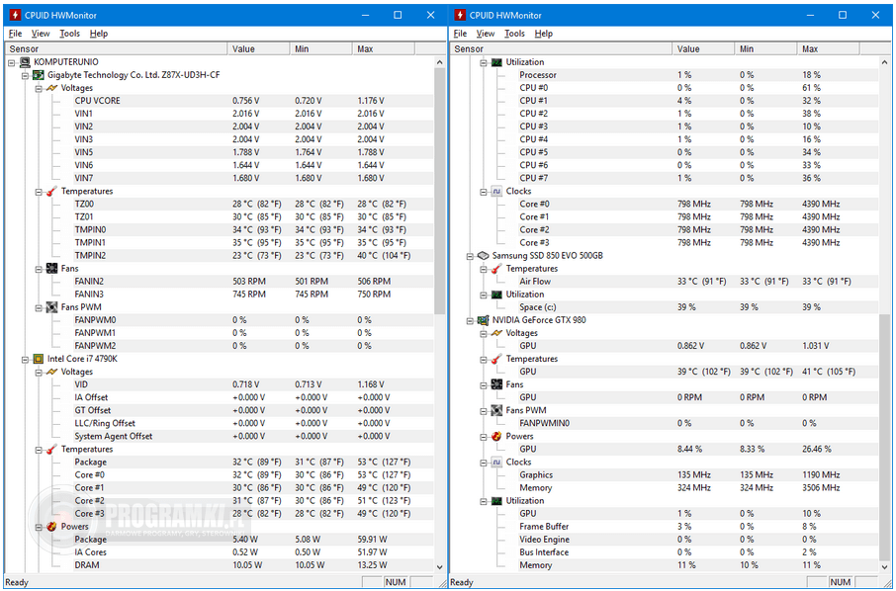This screenshot has height=591, width=896.
Task: Click the GPU Voltages lightning icon
Action: (x=497, y=333)
